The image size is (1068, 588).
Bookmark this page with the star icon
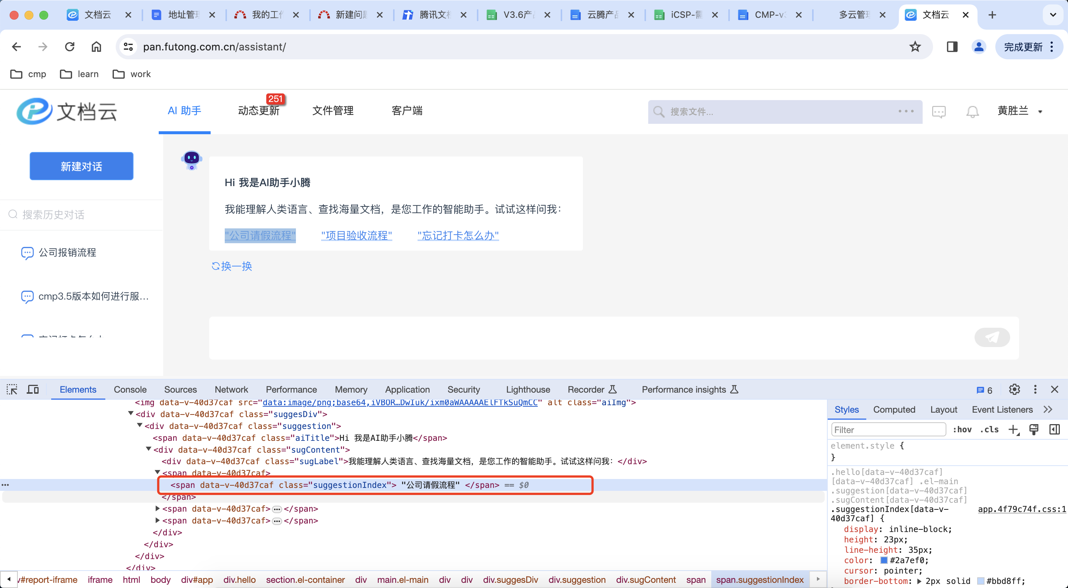(x=914, y=47)
